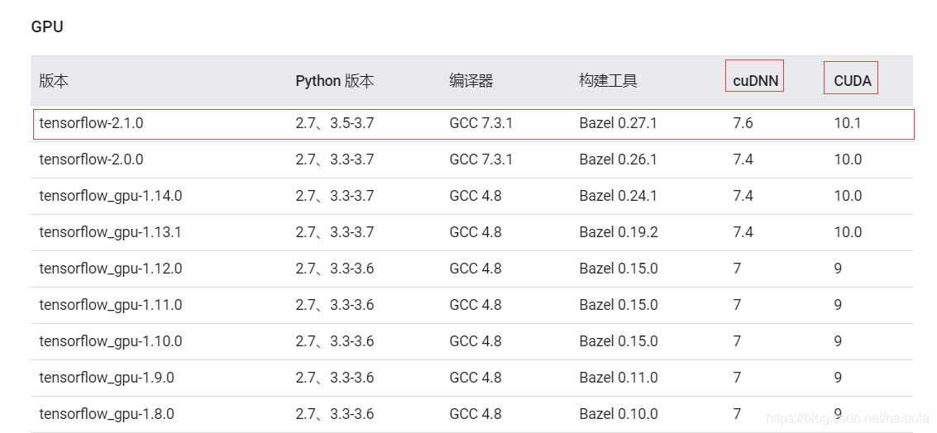Click Bazel 0.15.0 in the tensorflow_gpu-1.11.0 row
Viewport: 937px width, 433px height.
point(619,305)
